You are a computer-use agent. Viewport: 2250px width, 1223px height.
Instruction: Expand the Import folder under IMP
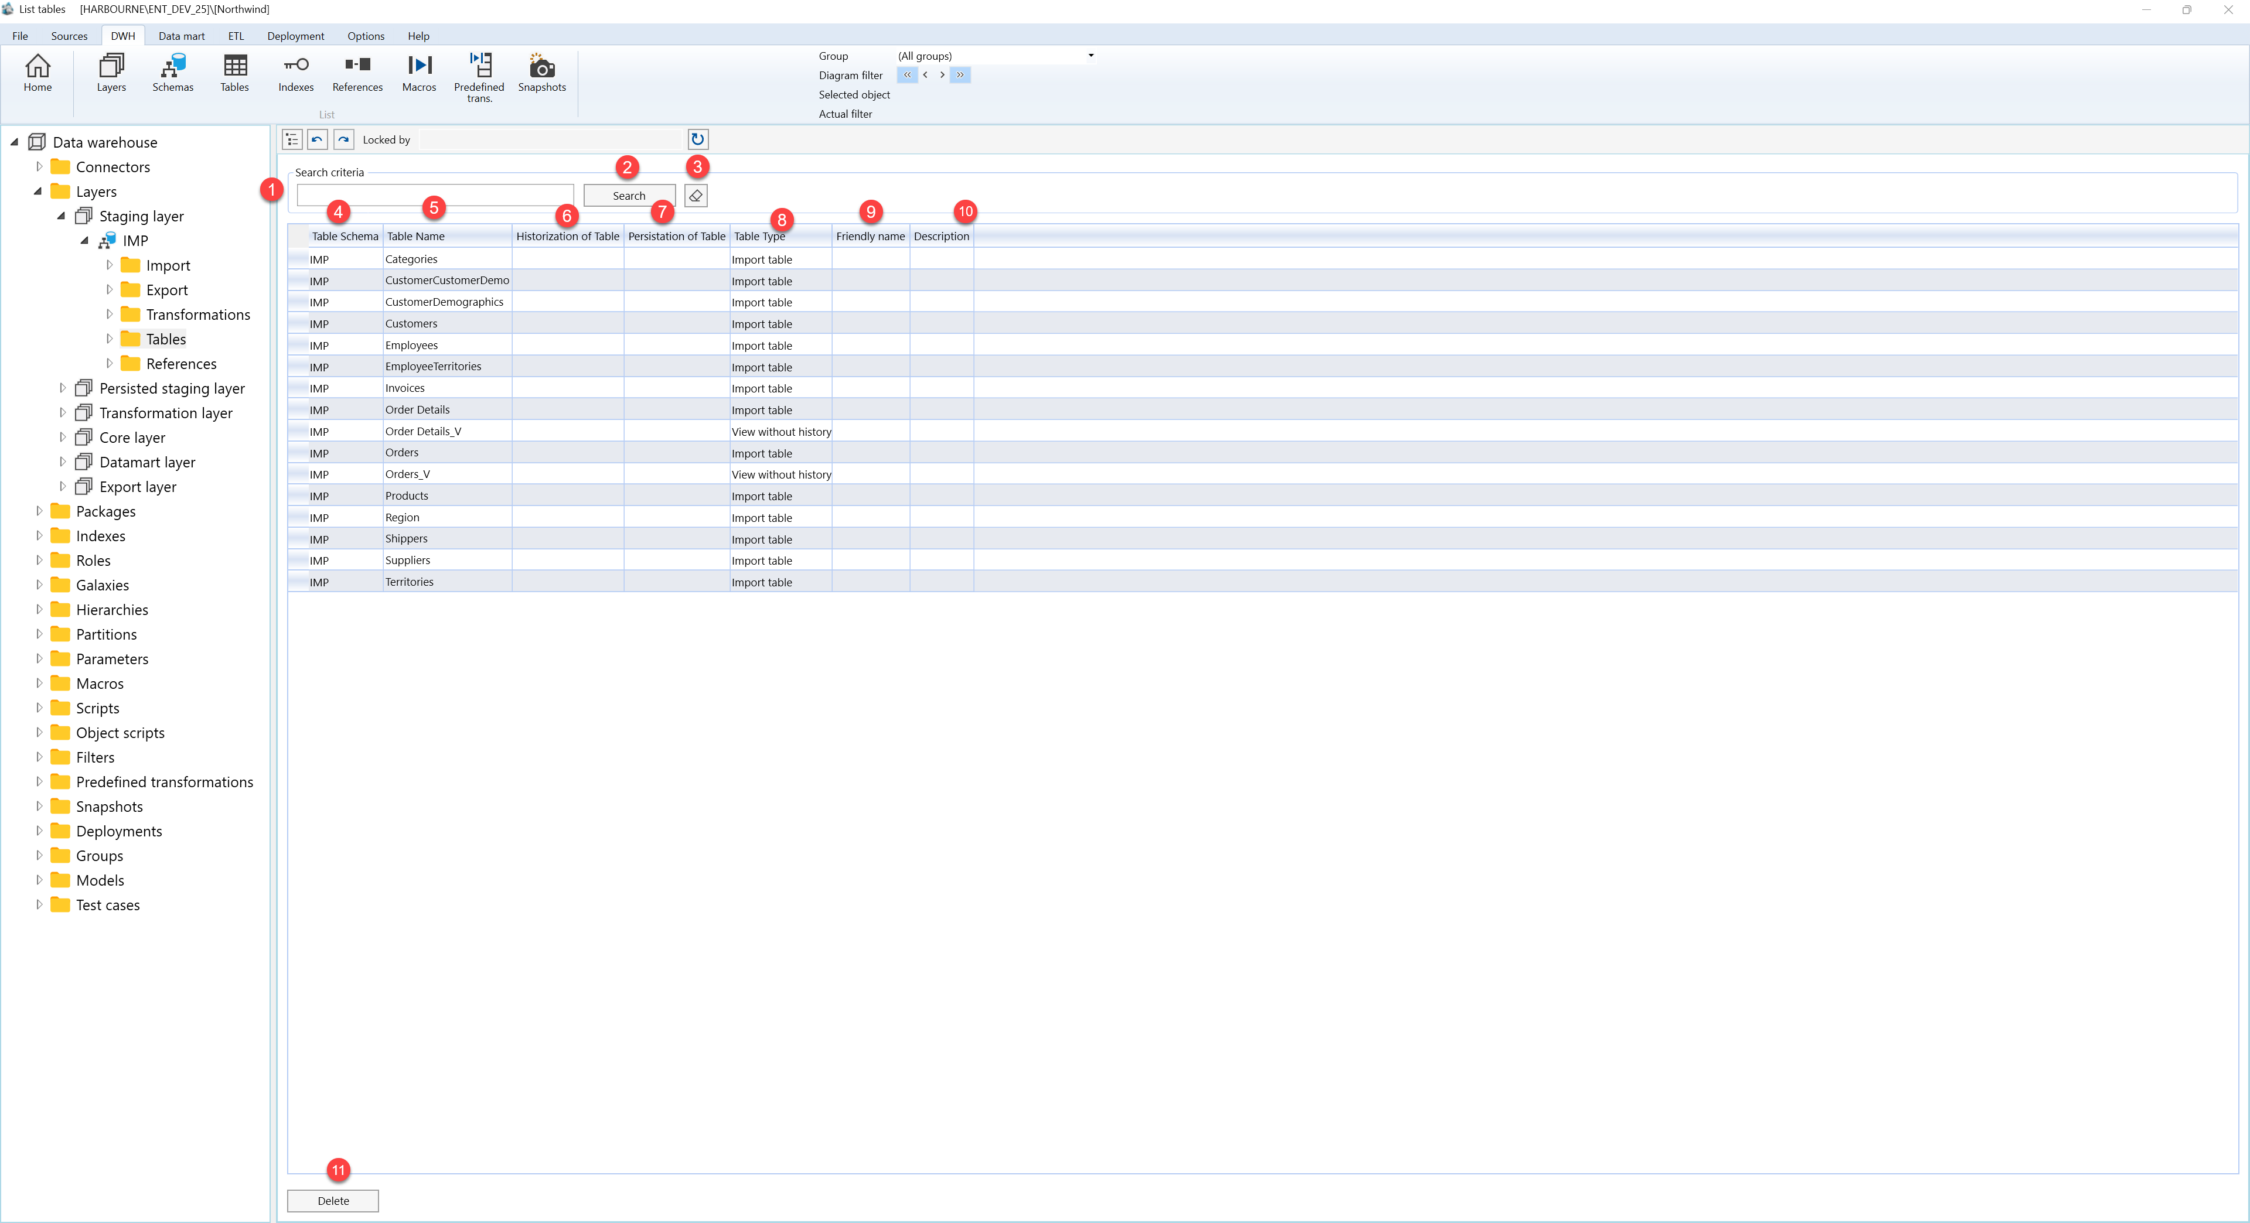coord(109,265)
